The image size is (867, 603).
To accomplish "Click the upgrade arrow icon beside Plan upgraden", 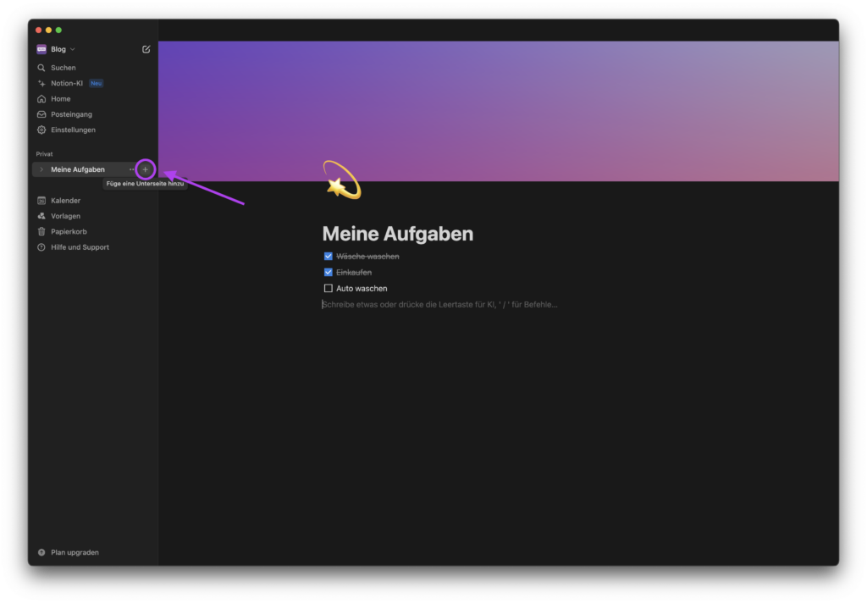I will tap(41, 552).
